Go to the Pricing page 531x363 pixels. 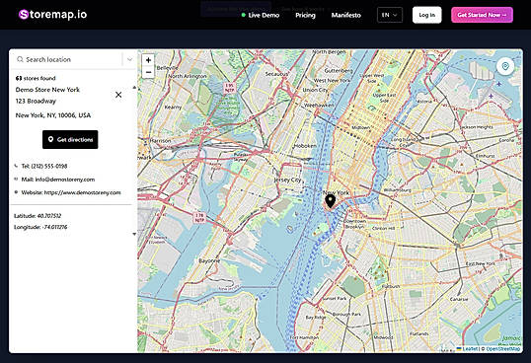click(x=305, y=15)
